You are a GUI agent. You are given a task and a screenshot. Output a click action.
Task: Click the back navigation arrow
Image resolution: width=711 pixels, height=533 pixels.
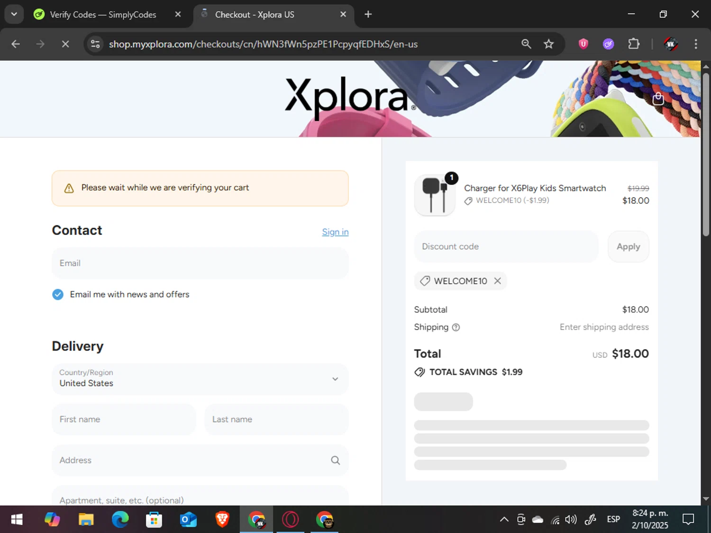16,44
